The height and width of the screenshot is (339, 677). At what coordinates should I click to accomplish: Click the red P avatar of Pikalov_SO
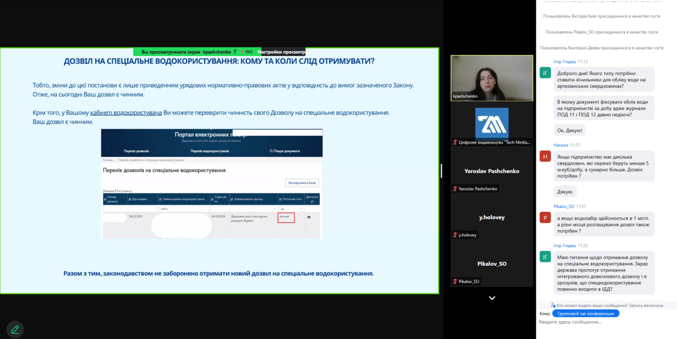[545, 218]
